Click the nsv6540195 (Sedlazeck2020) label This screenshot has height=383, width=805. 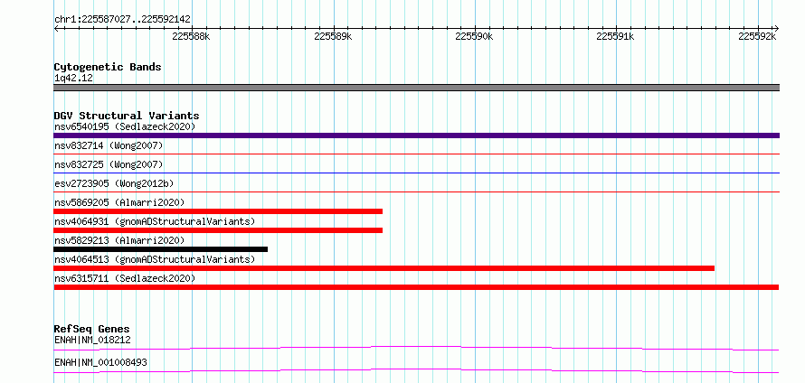[125, 126]
